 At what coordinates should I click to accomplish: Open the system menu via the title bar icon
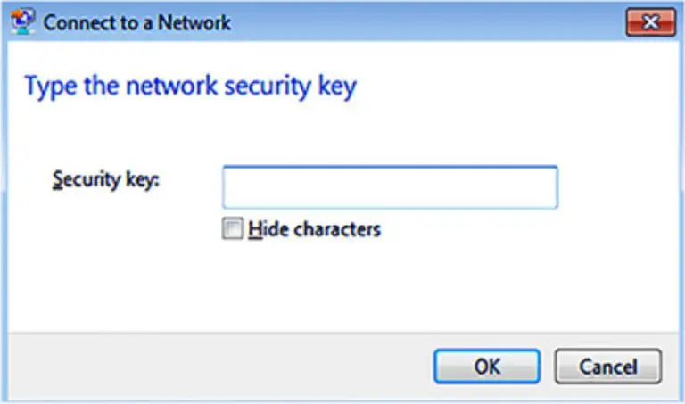coord(22,21)
